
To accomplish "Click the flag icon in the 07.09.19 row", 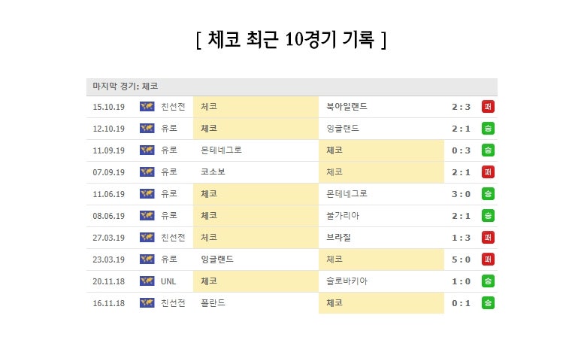I will click(x=147, y=172).
